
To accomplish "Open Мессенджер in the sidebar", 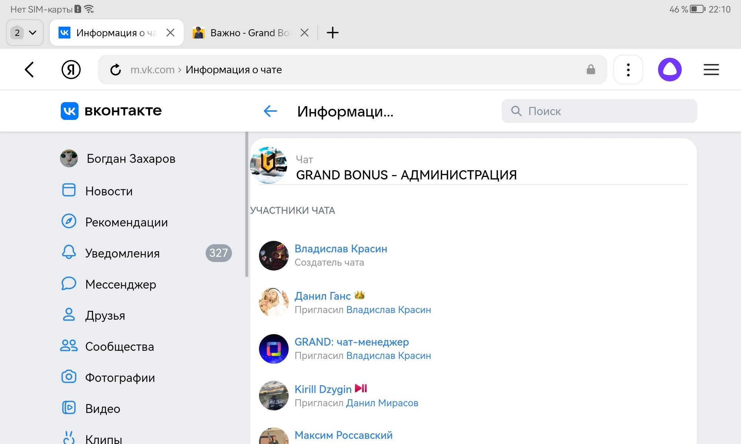I will tap(121, 284).
